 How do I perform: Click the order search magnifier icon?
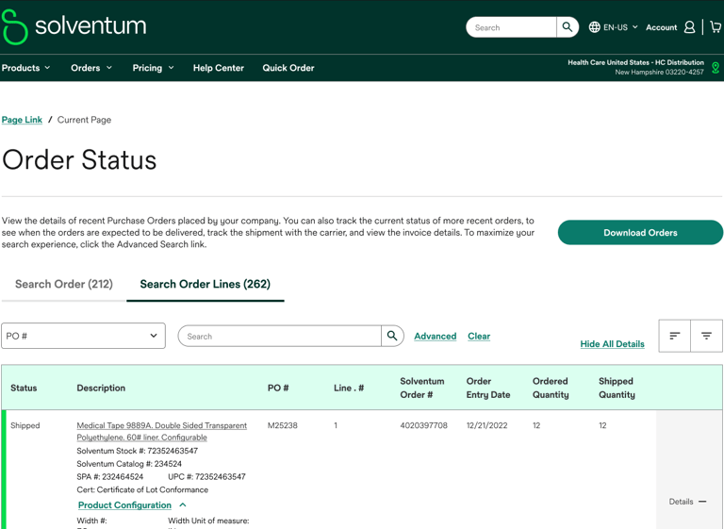pos(392,336)
